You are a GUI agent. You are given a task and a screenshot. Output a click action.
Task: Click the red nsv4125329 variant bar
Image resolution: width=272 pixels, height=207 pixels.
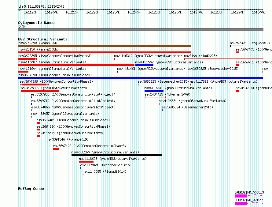40,91
